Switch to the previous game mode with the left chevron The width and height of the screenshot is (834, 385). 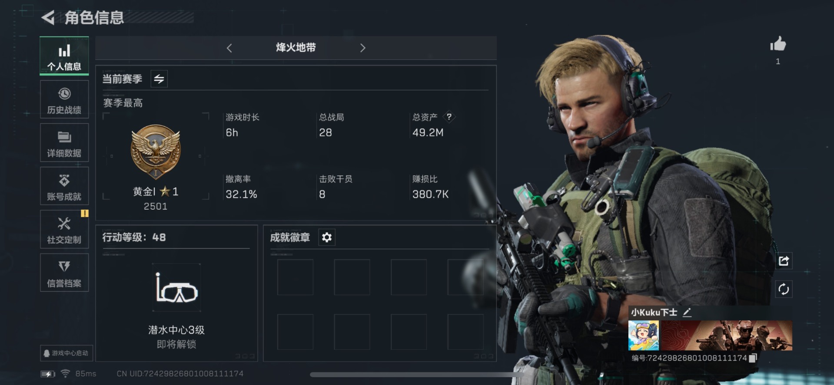pyautogui.click(x=229, y=48)
